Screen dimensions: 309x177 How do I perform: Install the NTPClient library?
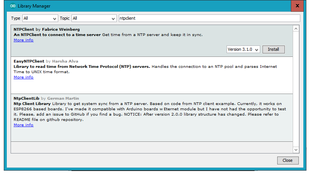tap(273, 49)
